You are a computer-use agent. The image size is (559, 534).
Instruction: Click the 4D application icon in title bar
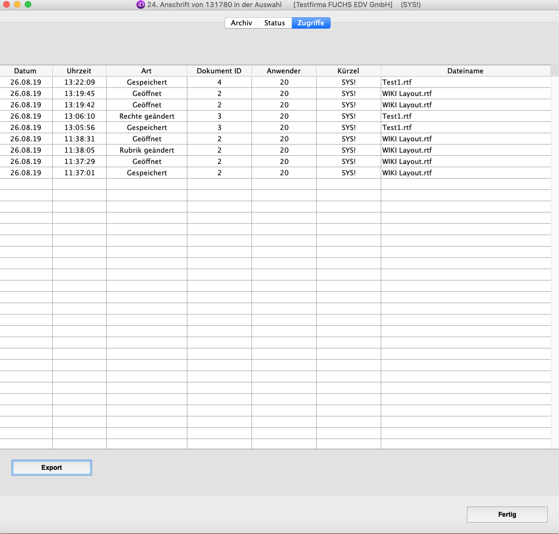pyautogui.click(x=141, y=4)
